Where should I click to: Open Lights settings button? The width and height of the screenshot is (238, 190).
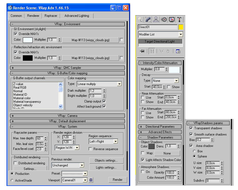point(106,168)
